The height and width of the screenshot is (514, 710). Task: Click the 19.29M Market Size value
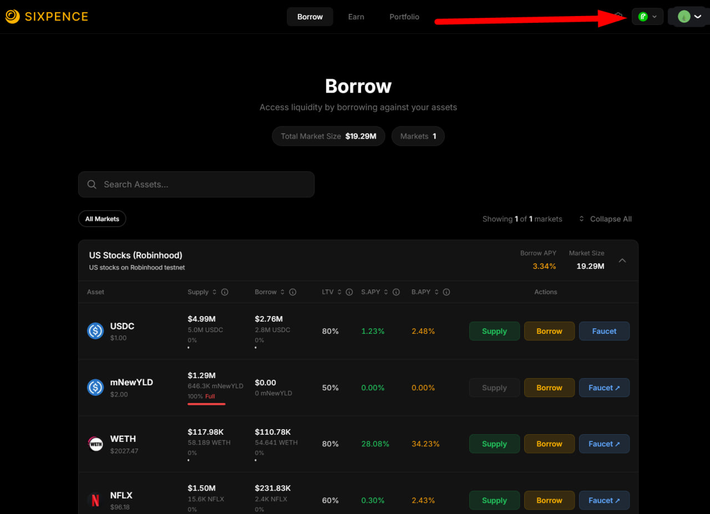(x=590, y=266)
